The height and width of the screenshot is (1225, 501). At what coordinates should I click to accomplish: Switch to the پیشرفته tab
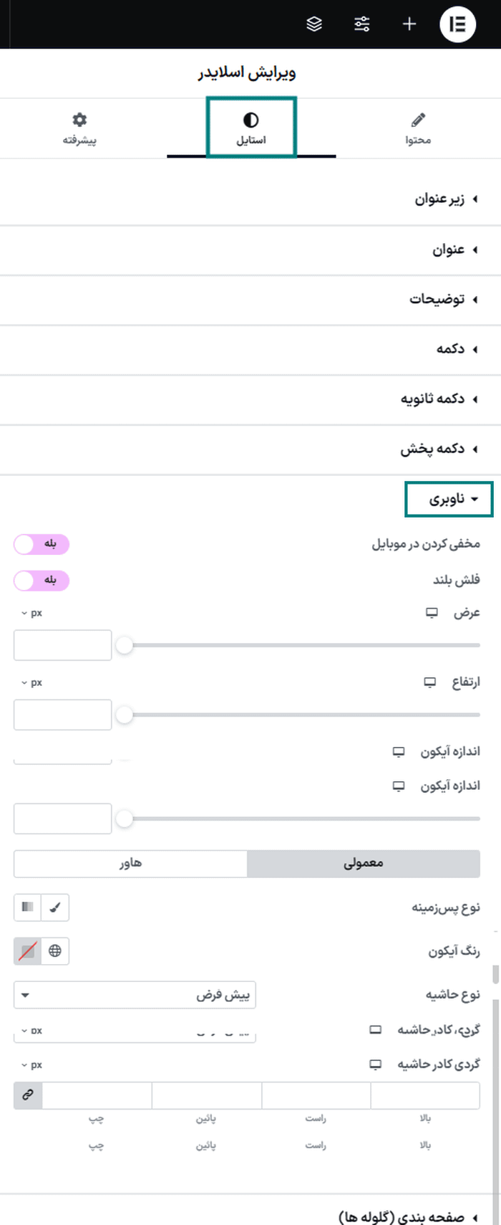pos(79,128)
